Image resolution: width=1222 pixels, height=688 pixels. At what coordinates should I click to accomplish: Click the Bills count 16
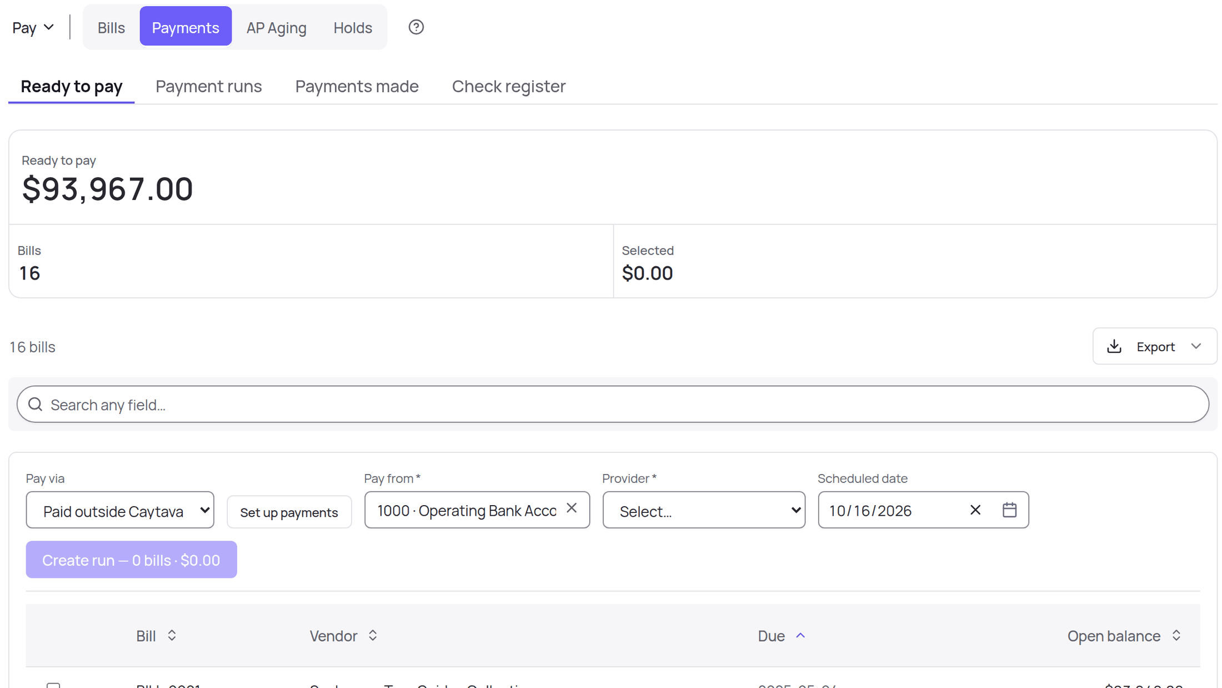[x=29, y=273]
